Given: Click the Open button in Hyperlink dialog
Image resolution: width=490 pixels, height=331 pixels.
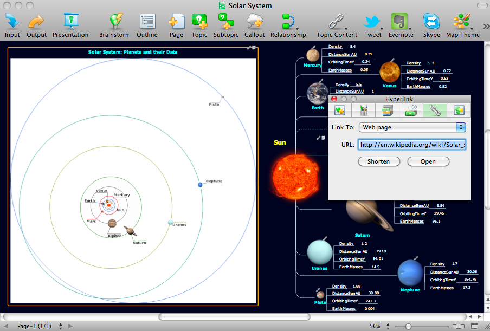Looking at the screenshot, I should pos(428,161).
